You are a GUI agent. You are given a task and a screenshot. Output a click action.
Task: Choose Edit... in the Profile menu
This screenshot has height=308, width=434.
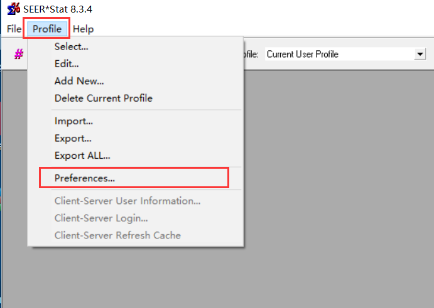pyautogui.click(x=136, y=64)
